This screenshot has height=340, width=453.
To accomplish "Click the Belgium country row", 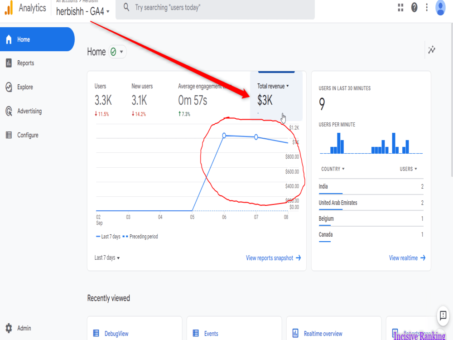I will pyautogui.click(x=371, y=219).
